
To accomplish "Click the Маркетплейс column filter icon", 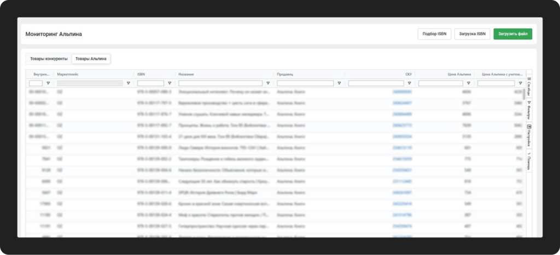I will pos(129,84).
